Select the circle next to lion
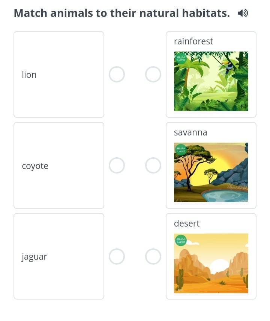The height and width of the screenshot is (321, 270). pyautogui.click(x=117, y=75)
